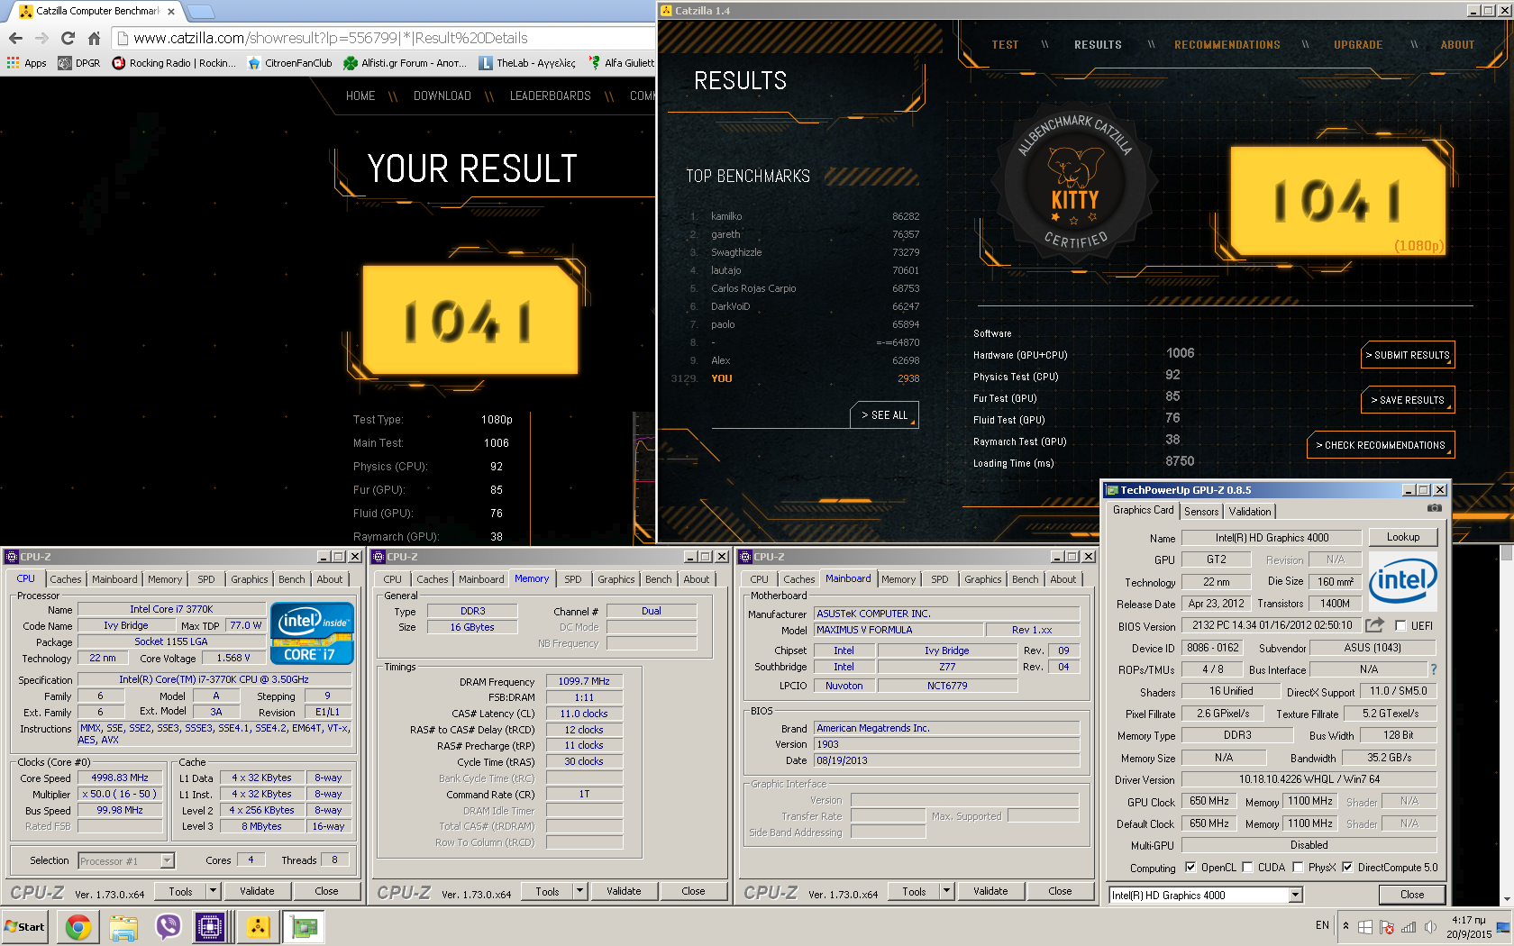Click the Bus Interface question mark in GPU-Z
The height and width of the screenshot is (946, 1514).
(x=1433, y=669)
